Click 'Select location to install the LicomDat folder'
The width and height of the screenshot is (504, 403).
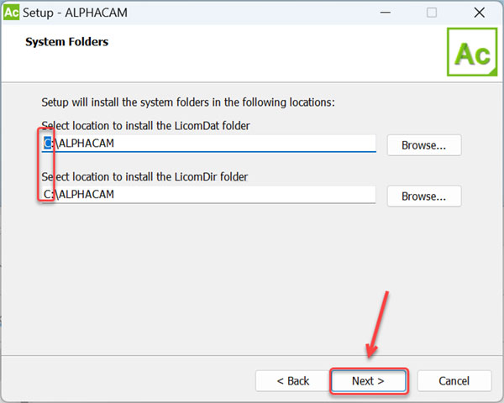coord(145,126)
